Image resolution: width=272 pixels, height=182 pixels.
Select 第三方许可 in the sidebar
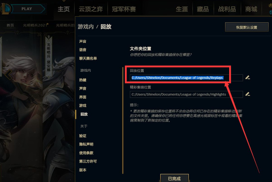tap(88, 161)
